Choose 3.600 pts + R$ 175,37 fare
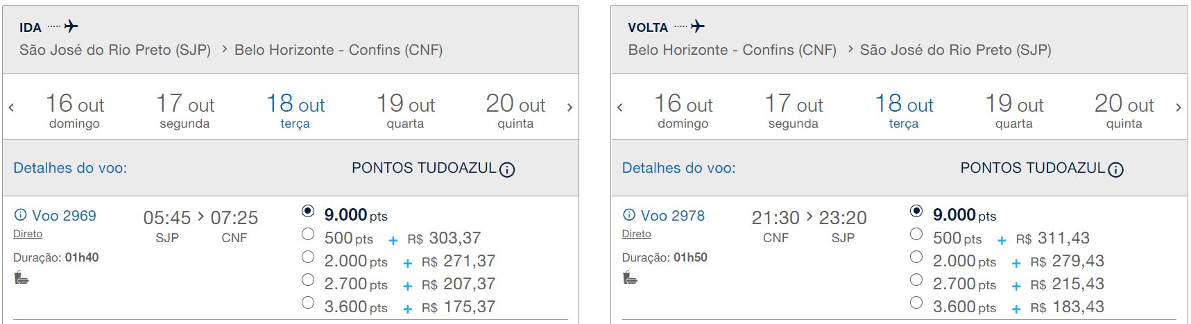 pos(308,303)
